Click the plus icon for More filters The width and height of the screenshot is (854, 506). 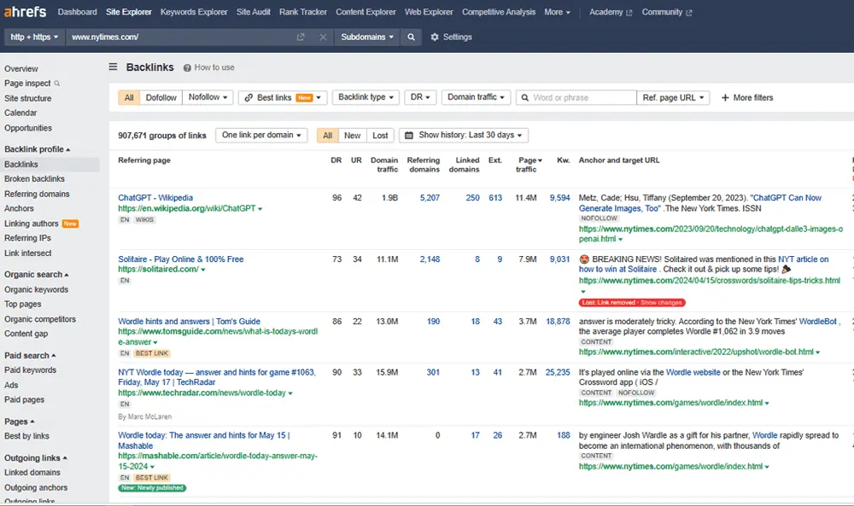(x=725, y=98)
